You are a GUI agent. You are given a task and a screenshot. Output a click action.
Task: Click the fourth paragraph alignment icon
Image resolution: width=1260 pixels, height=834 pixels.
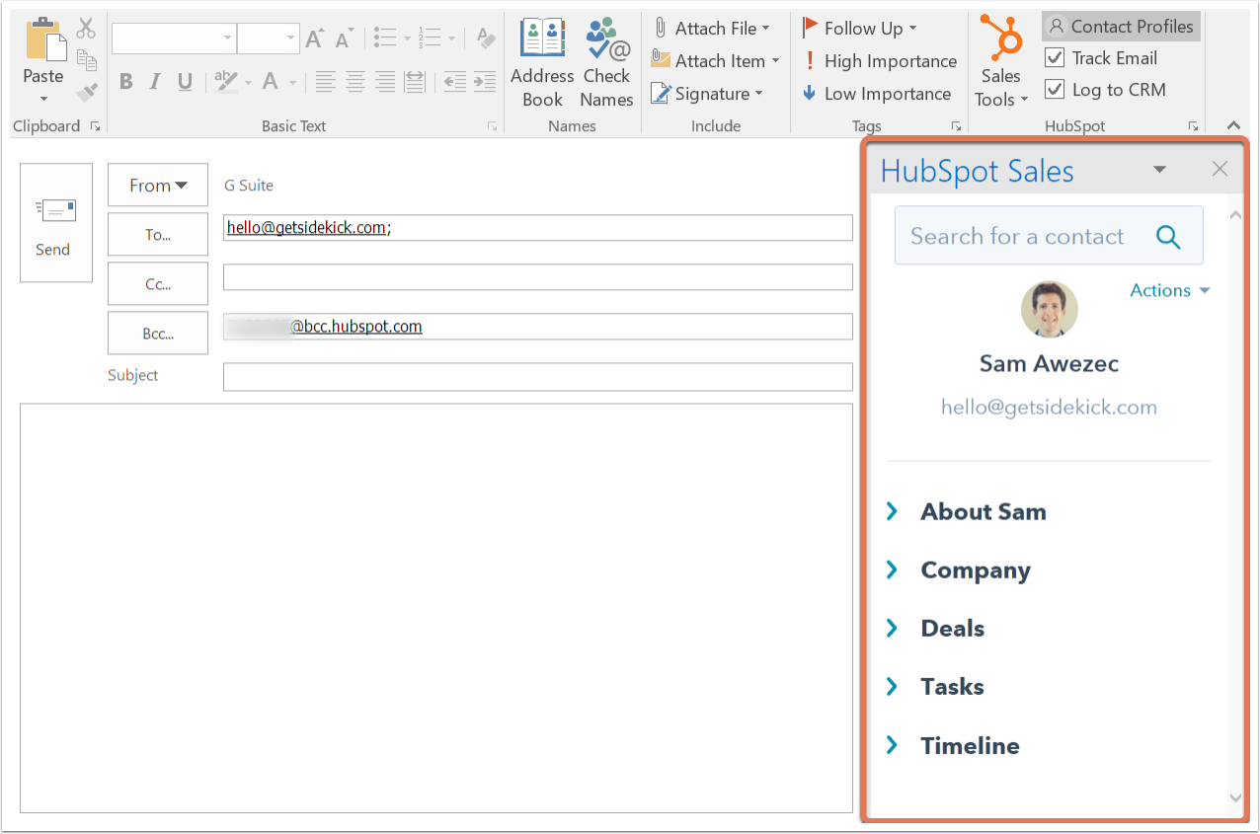pyautogui.click(x=415, y=82)
